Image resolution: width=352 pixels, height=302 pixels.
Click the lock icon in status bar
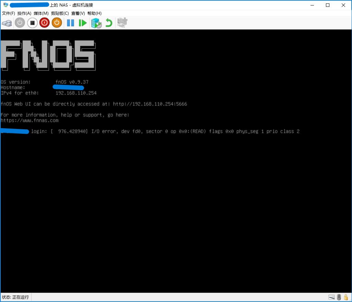[x=346, y=297]
